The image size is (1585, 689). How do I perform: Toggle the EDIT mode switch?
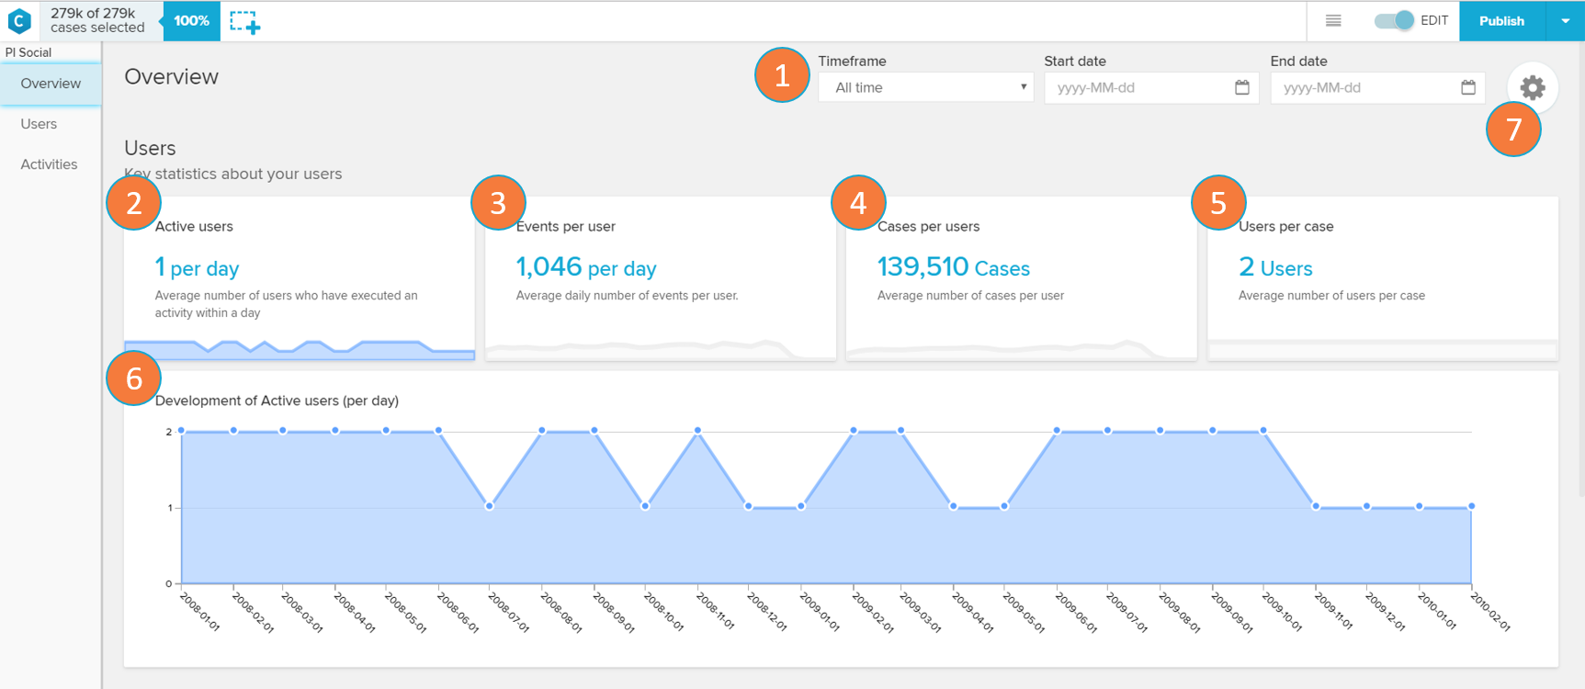[1394, 20]
